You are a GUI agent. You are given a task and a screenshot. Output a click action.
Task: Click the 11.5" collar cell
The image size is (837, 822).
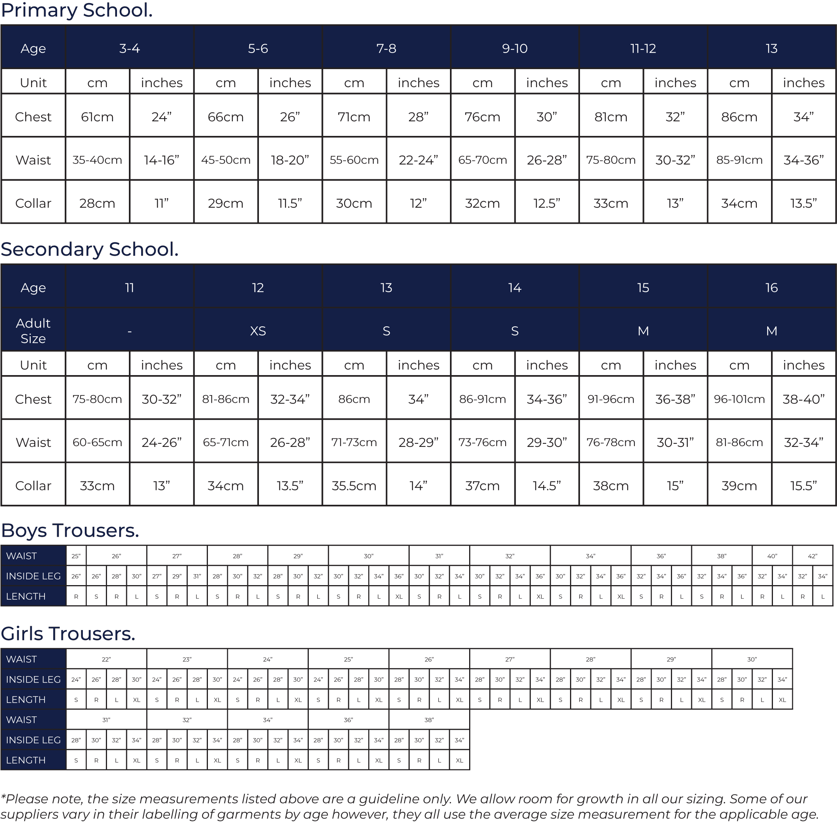(290, 203)
